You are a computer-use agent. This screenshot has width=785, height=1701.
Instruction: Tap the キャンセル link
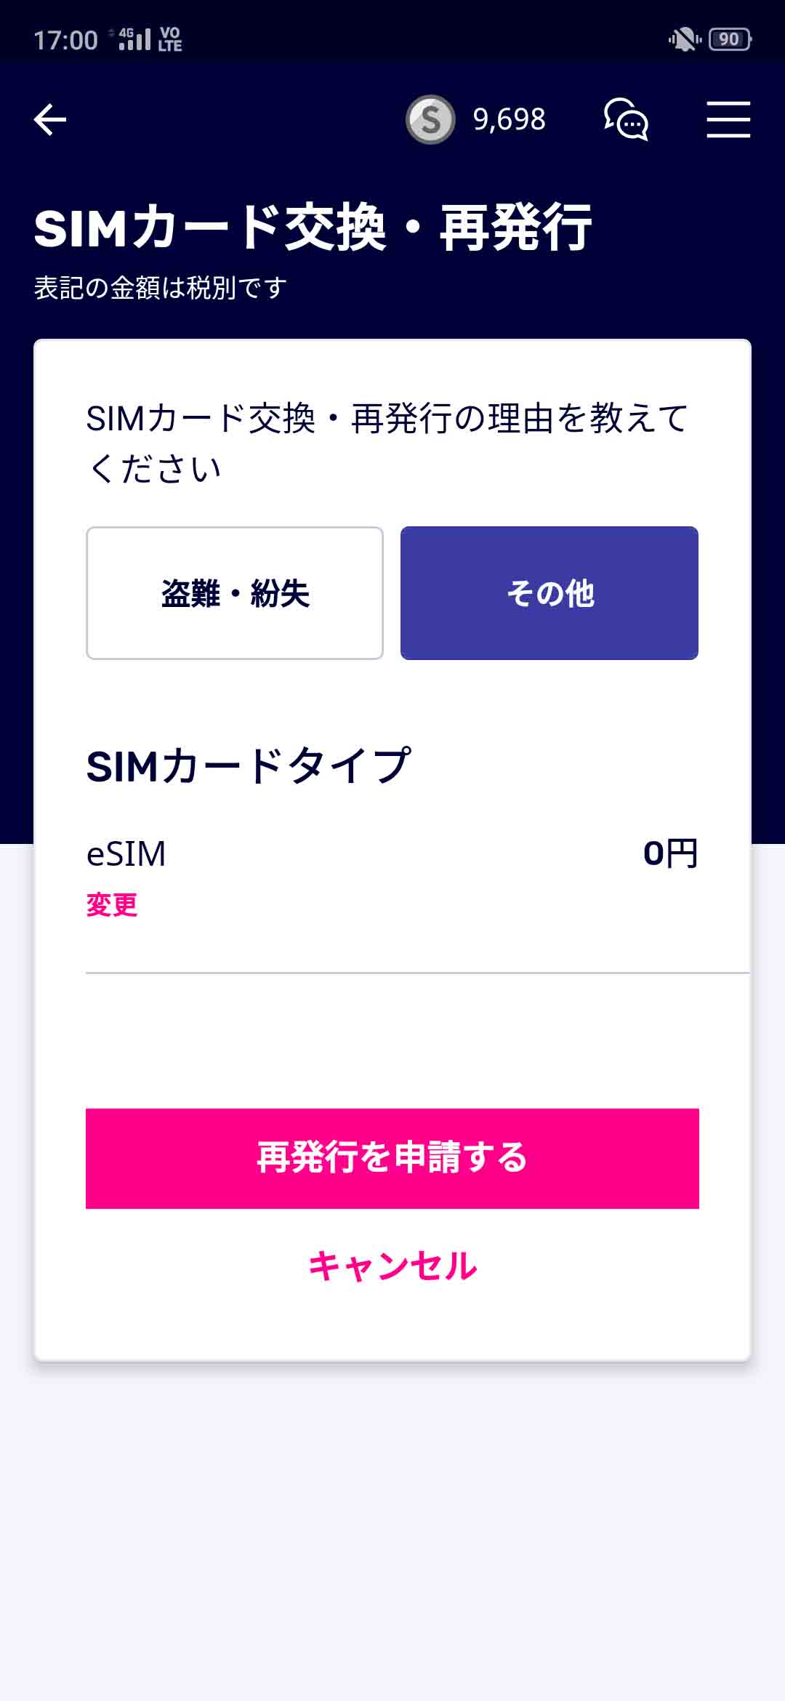[392, 1266]
